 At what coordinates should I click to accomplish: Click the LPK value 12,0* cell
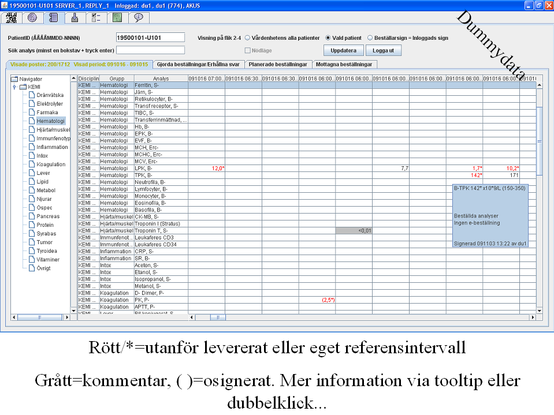206,169
